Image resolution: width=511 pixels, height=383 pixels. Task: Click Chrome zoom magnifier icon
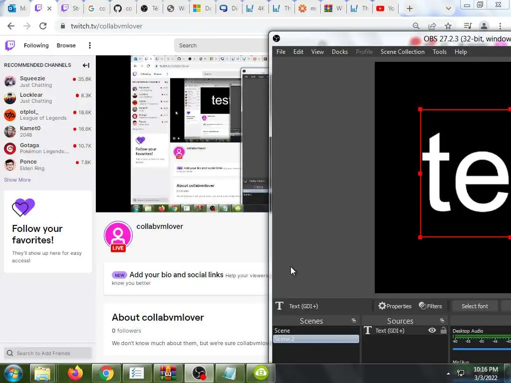(416, 26)
